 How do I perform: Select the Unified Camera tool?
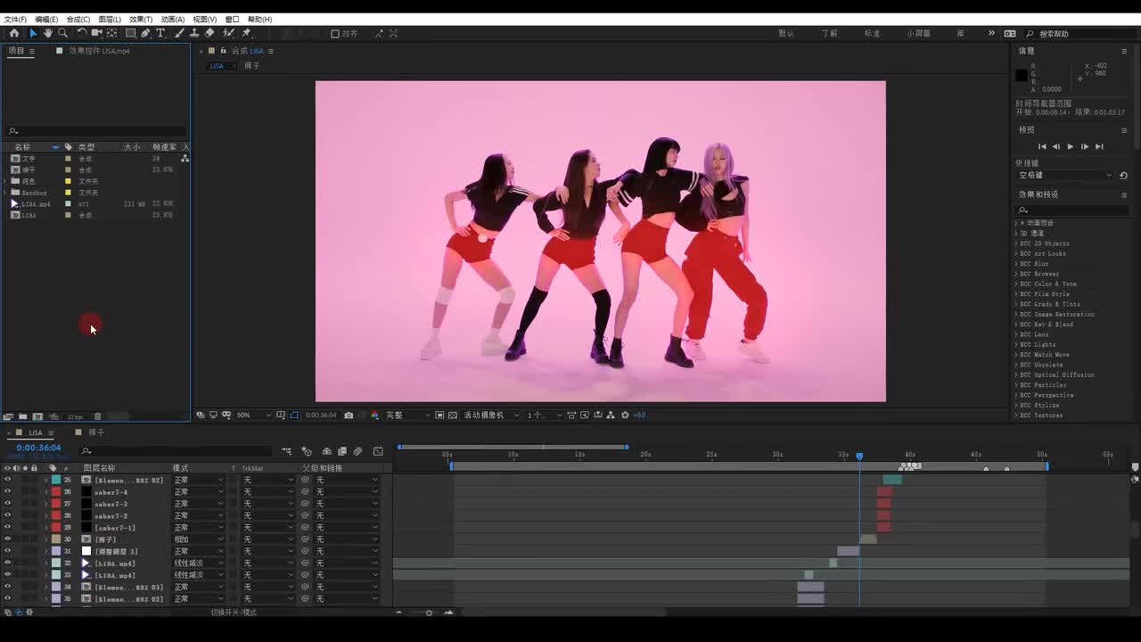(96, 33)
